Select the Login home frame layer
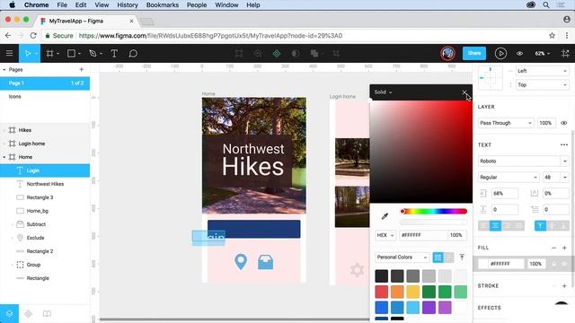This screenshot has width=575, height=323. 45,144
